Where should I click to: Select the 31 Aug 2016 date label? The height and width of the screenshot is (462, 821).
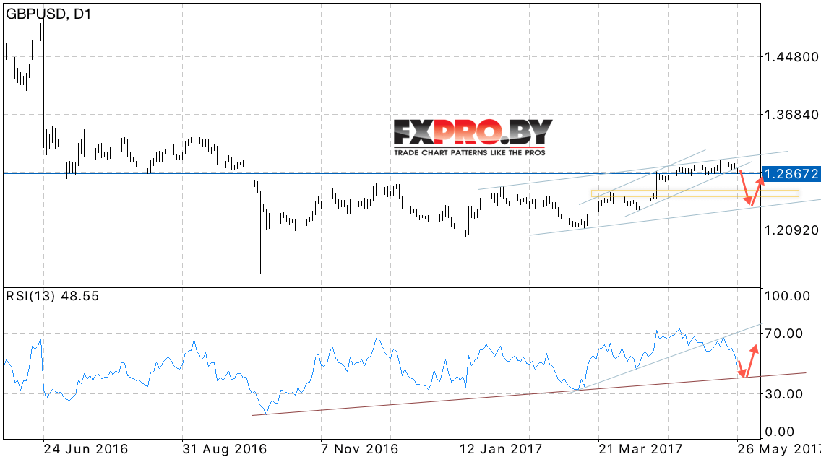coord(225,449)
